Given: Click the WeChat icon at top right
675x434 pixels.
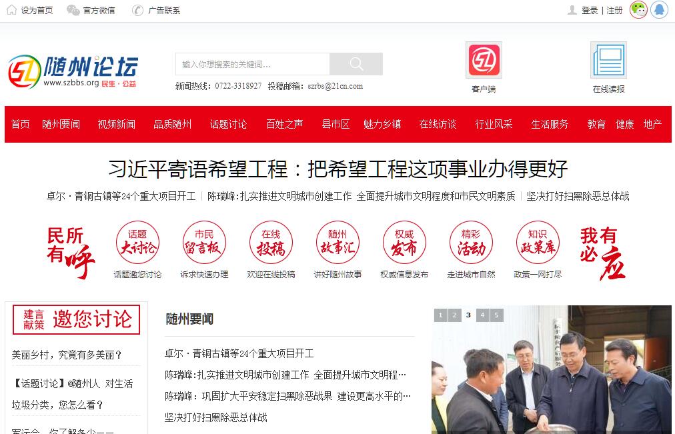Looking at the screenshot, I should (638, 10).
